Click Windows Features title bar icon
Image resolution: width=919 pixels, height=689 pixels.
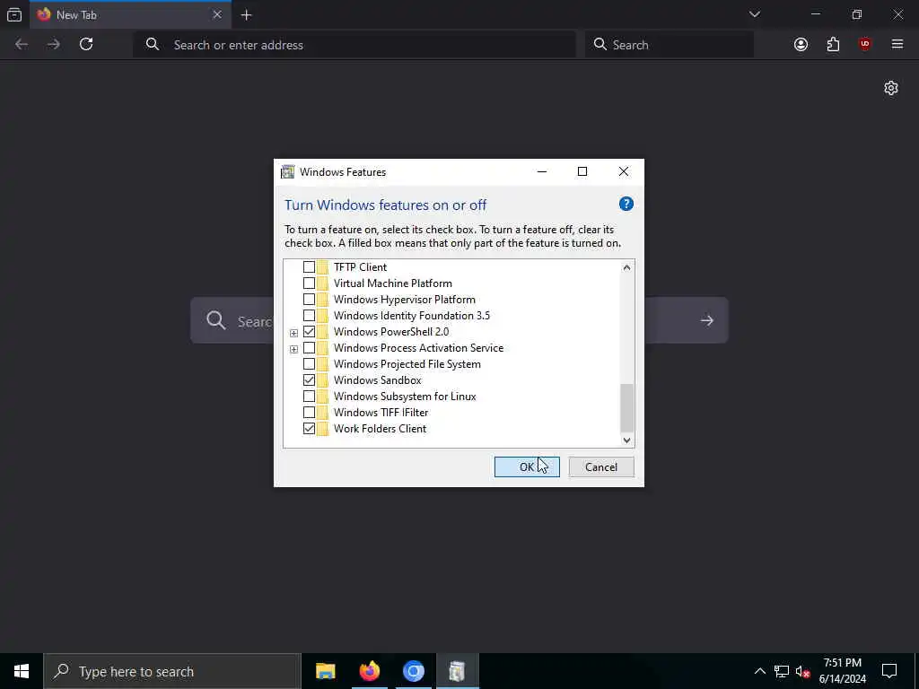(x=288, y=171)
